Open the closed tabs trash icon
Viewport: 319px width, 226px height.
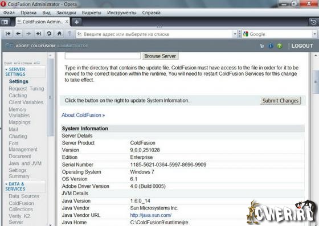(313, 22)
